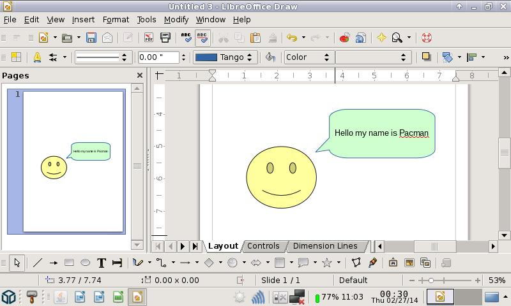Viewport: 511px width, 306px height.
Task: Toggle Edit Points mode
Action: coord(356,263)
